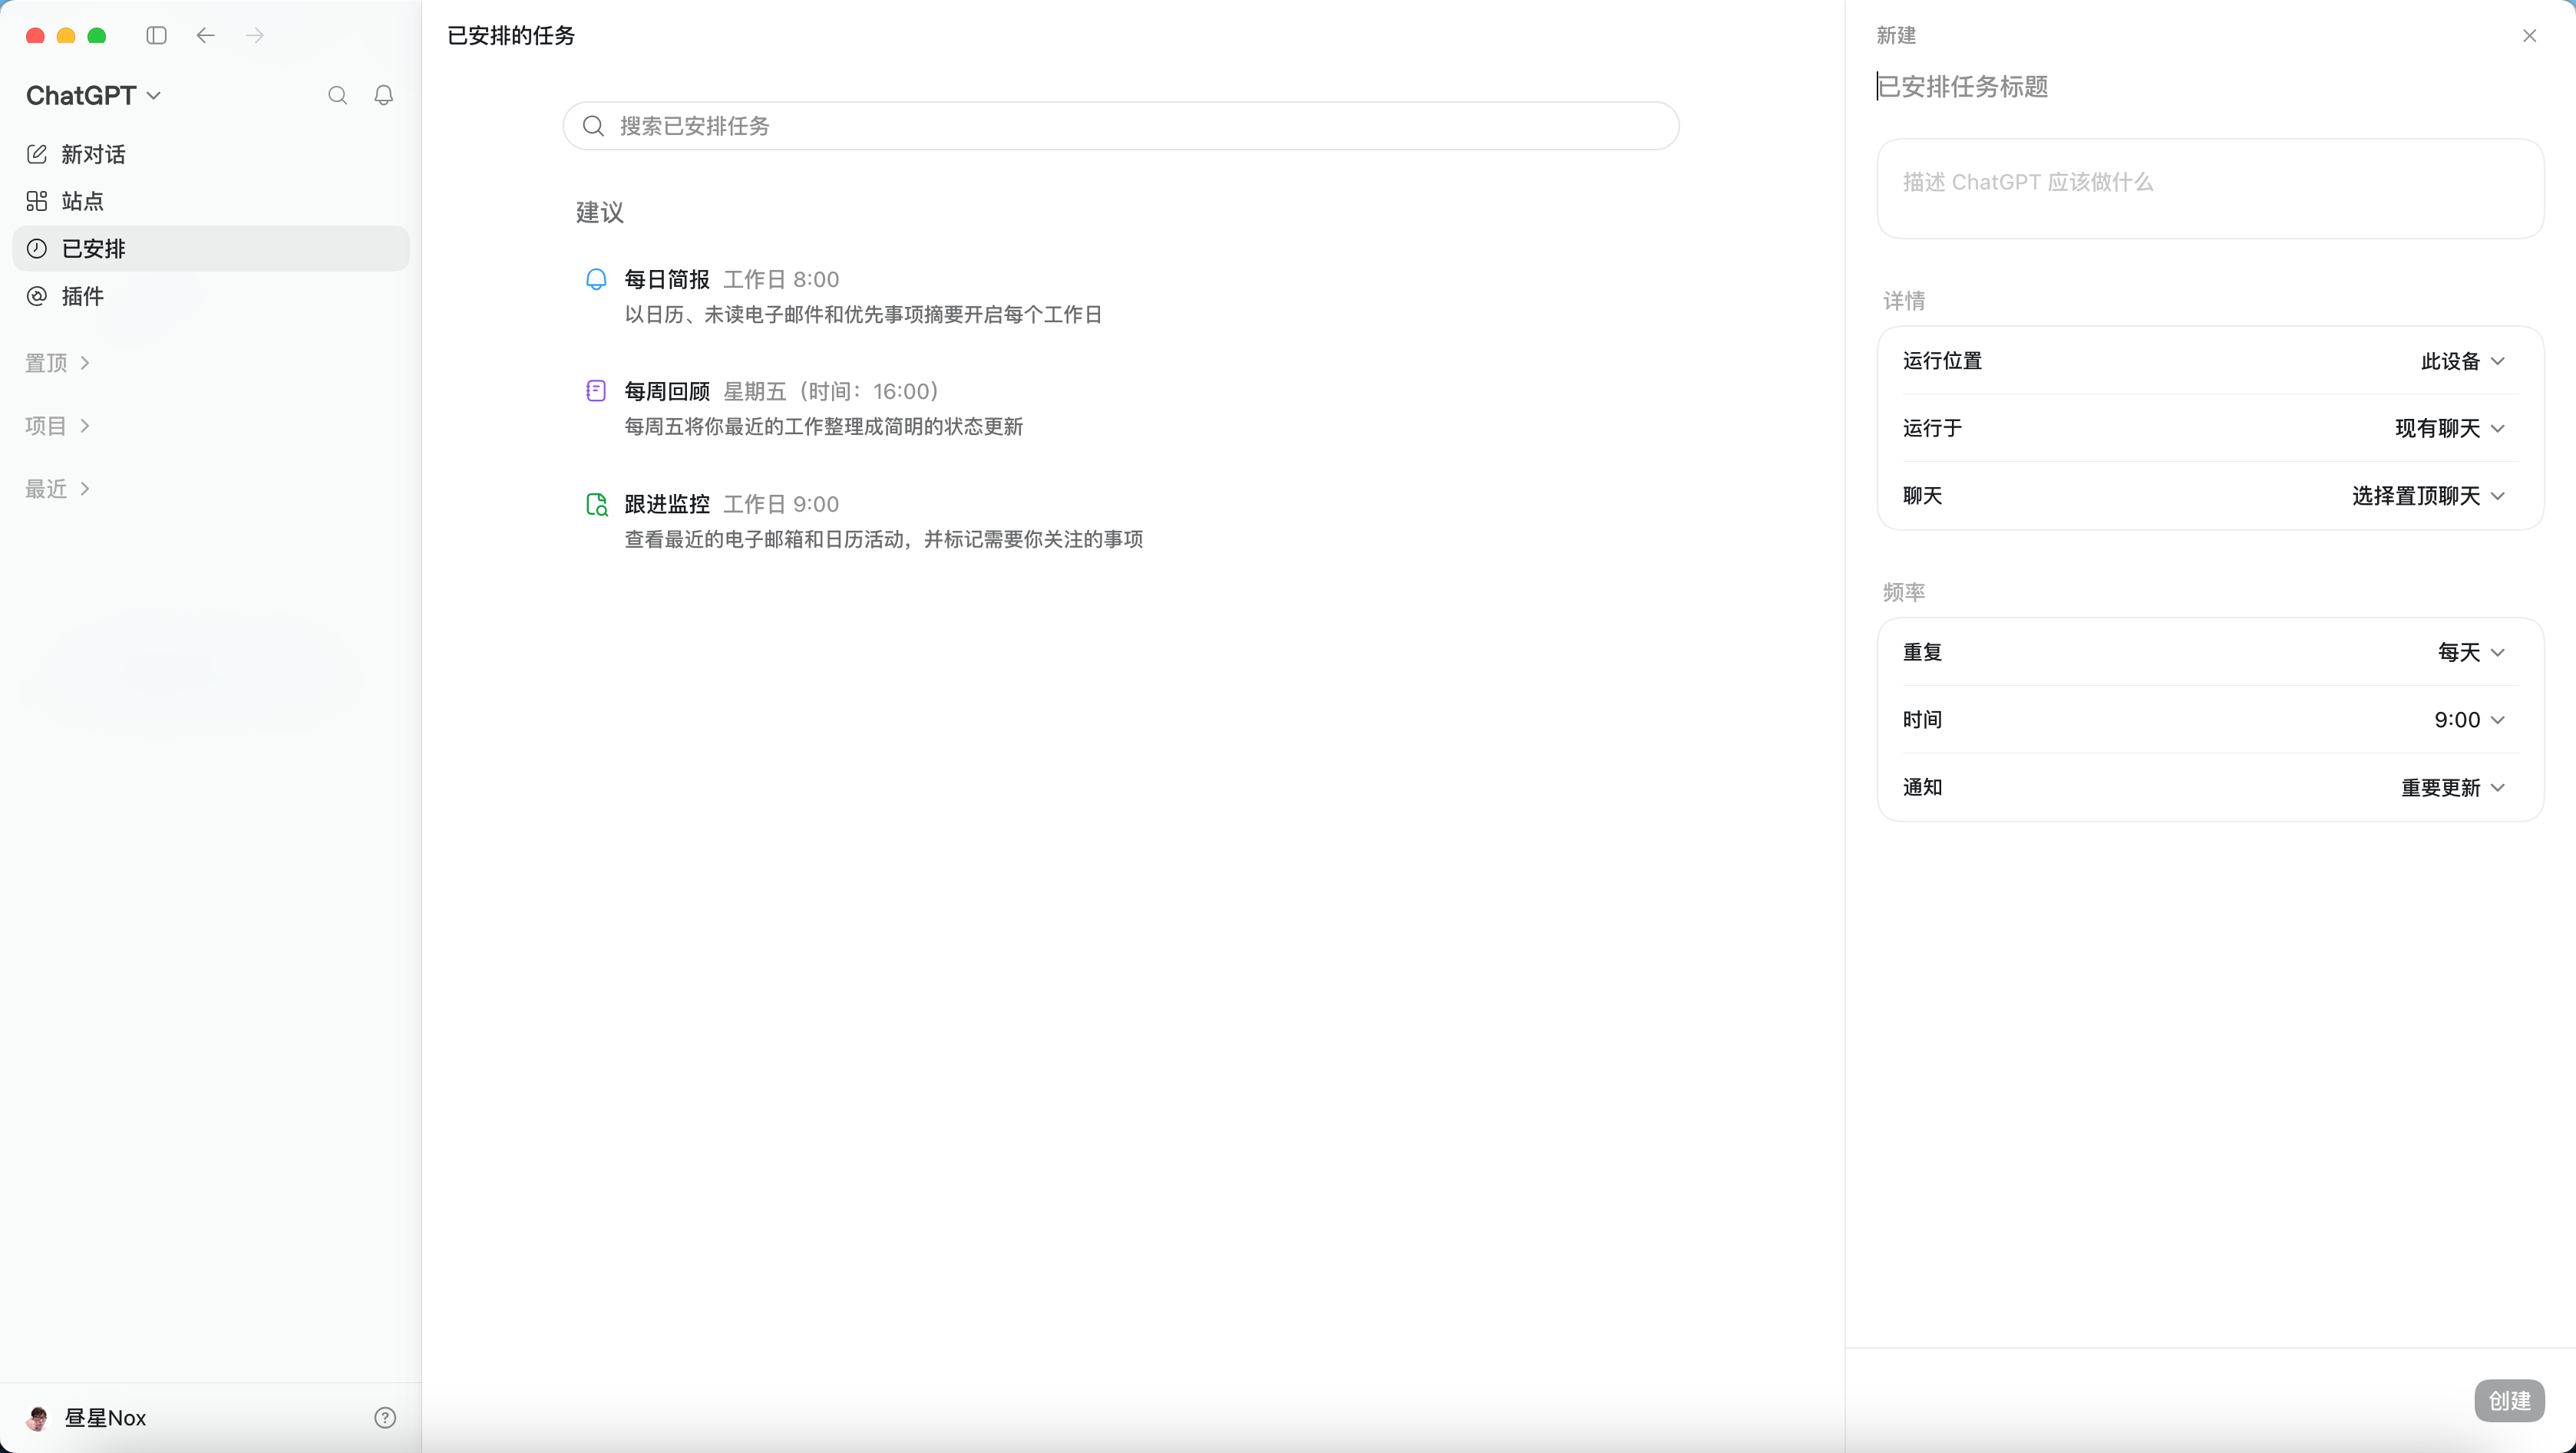2576x1453 pixels.
Task: Click the 新对话 compose icon
Action: (x=37, y=154)
